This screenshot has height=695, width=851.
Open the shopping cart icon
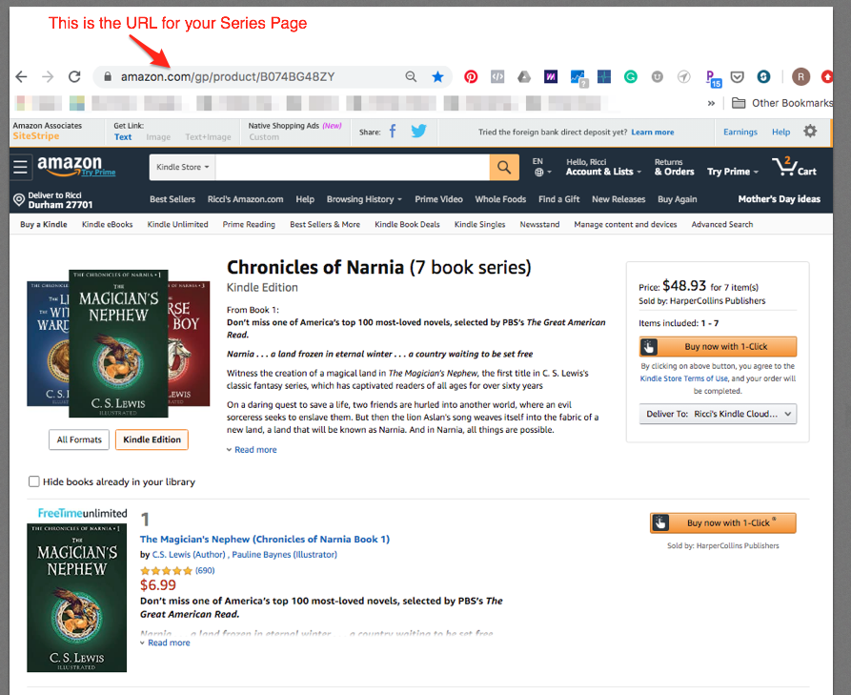tap(794, 168)
